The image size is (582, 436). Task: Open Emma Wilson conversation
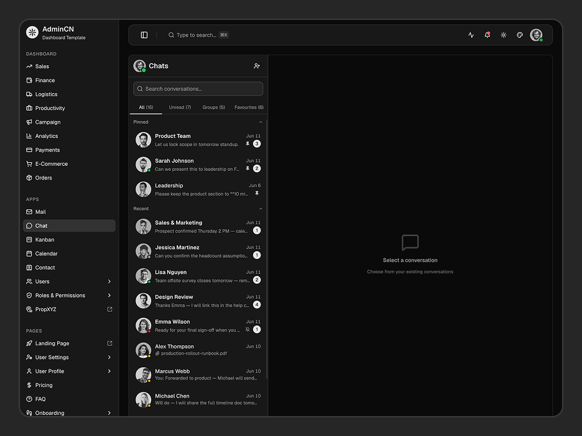[x=198, y=326]
